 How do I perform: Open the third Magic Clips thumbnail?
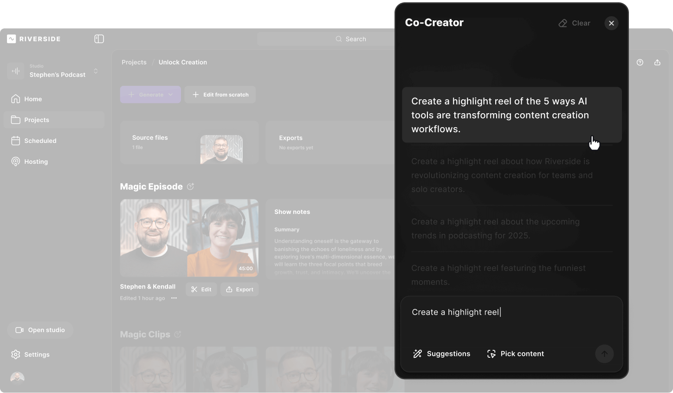coord(299,369)
